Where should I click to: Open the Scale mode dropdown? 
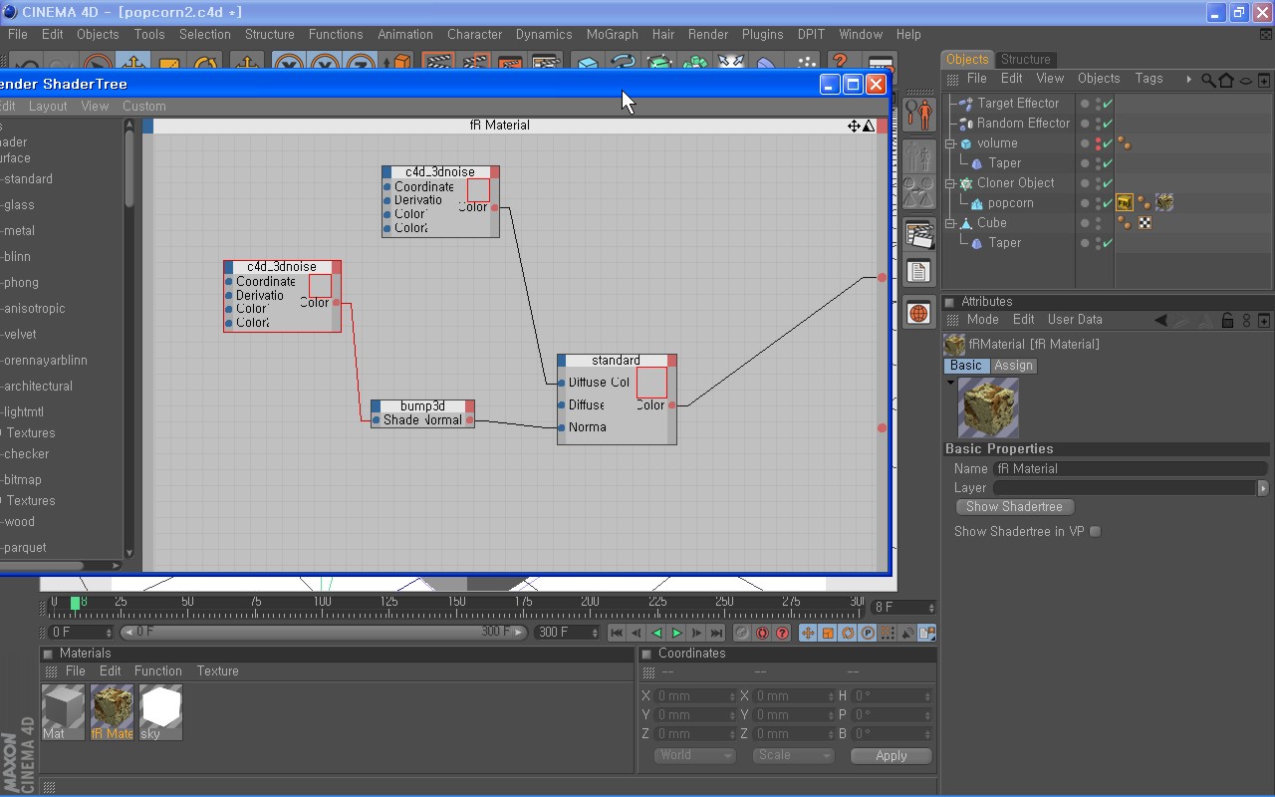pyautogui.click(x=793, y=755)
